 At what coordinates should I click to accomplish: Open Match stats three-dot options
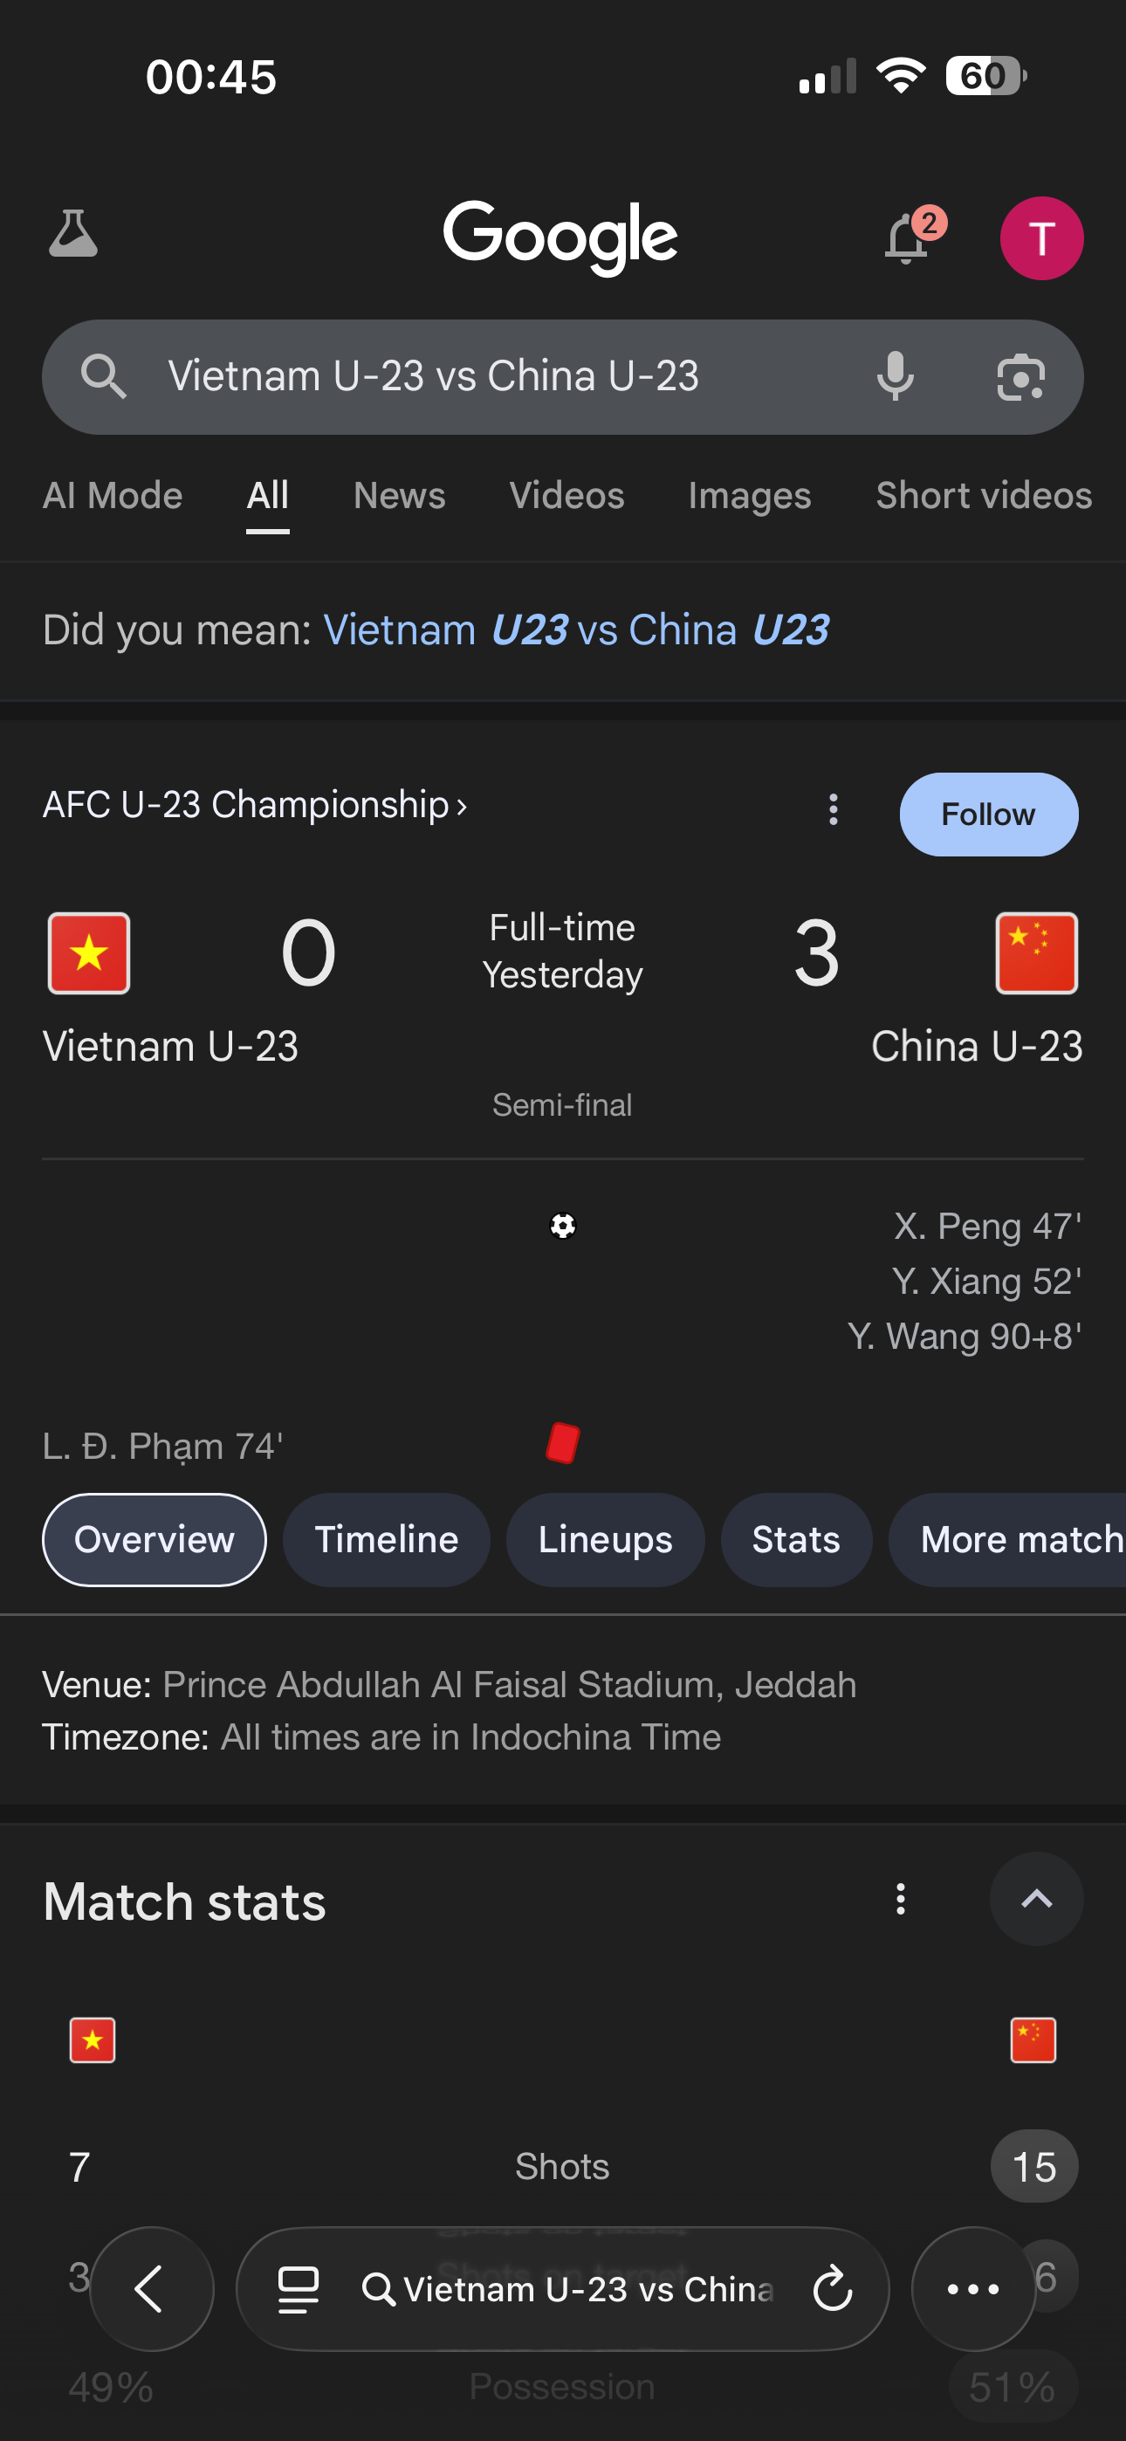point(901,1899)
